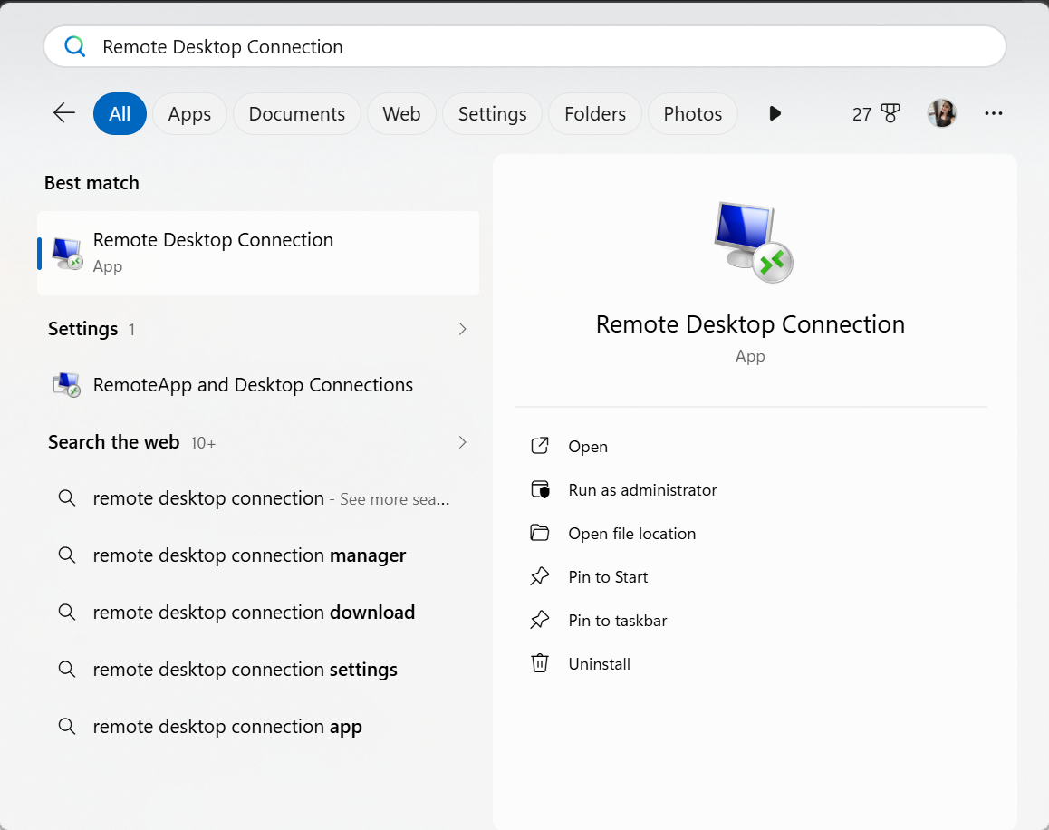Select web suggestion 'remote desktop connection - See more'
The image size is (1049, 830).
[x=258, y=498]
